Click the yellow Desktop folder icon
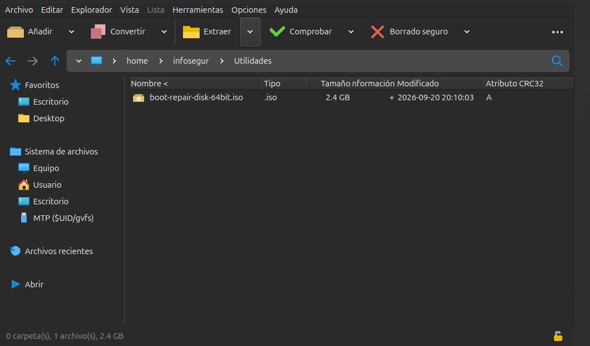The width and height of the screenshot is (590, 346). [24, 118]
